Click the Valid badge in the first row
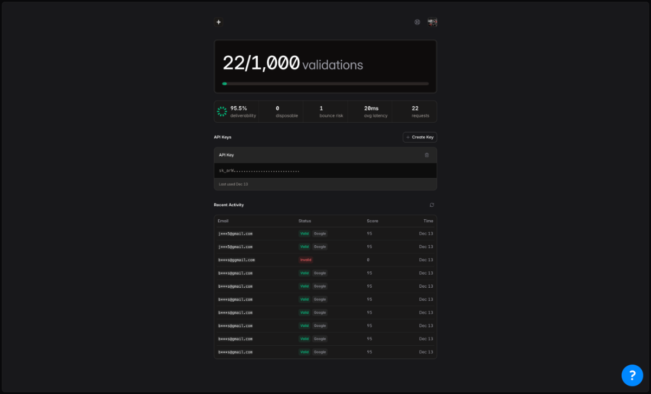651x394 pixels. (x=304, y=233)
